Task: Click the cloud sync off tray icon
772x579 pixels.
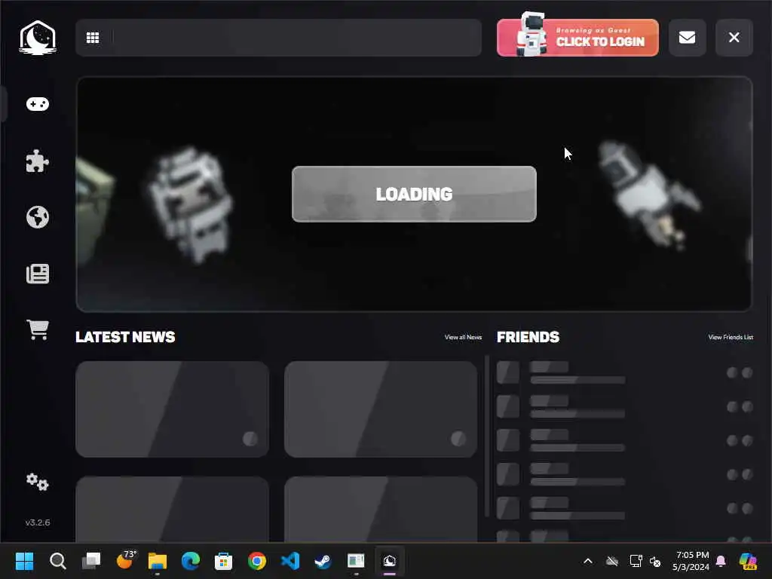Action: click(612, 561)
